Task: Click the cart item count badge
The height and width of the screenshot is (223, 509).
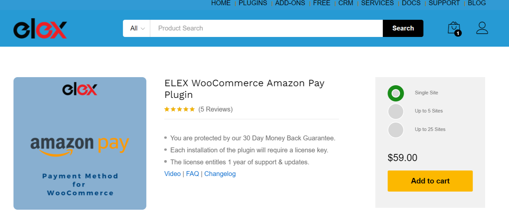Action: 458,33
